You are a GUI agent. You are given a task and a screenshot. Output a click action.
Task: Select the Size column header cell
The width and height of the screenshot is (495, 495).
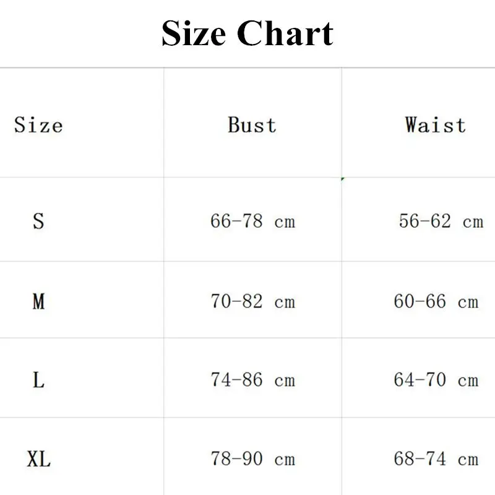pos(82,123)
